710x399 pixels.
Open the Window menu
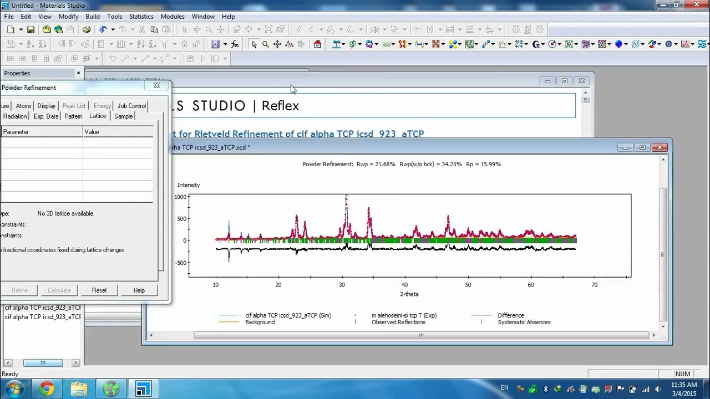[x=203, y=17]
